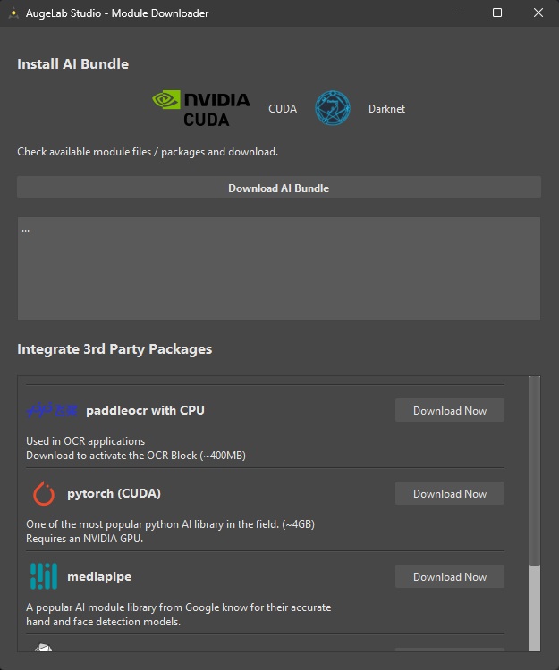
Task: Click the AugeLab Studio title bar icon
Action: pos(12,13)
